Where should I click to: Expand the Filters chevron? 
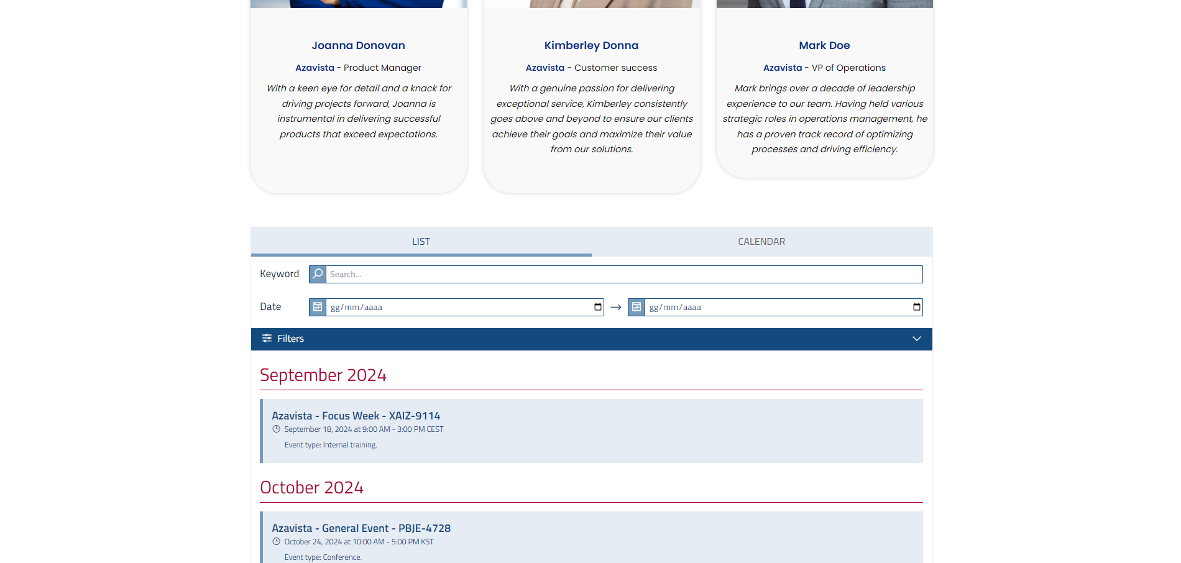[x=917, y=339]
